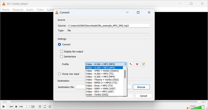Close the Convert dialog window
Viewport: 208px width, 110px height.
click(x=149, y=12)
